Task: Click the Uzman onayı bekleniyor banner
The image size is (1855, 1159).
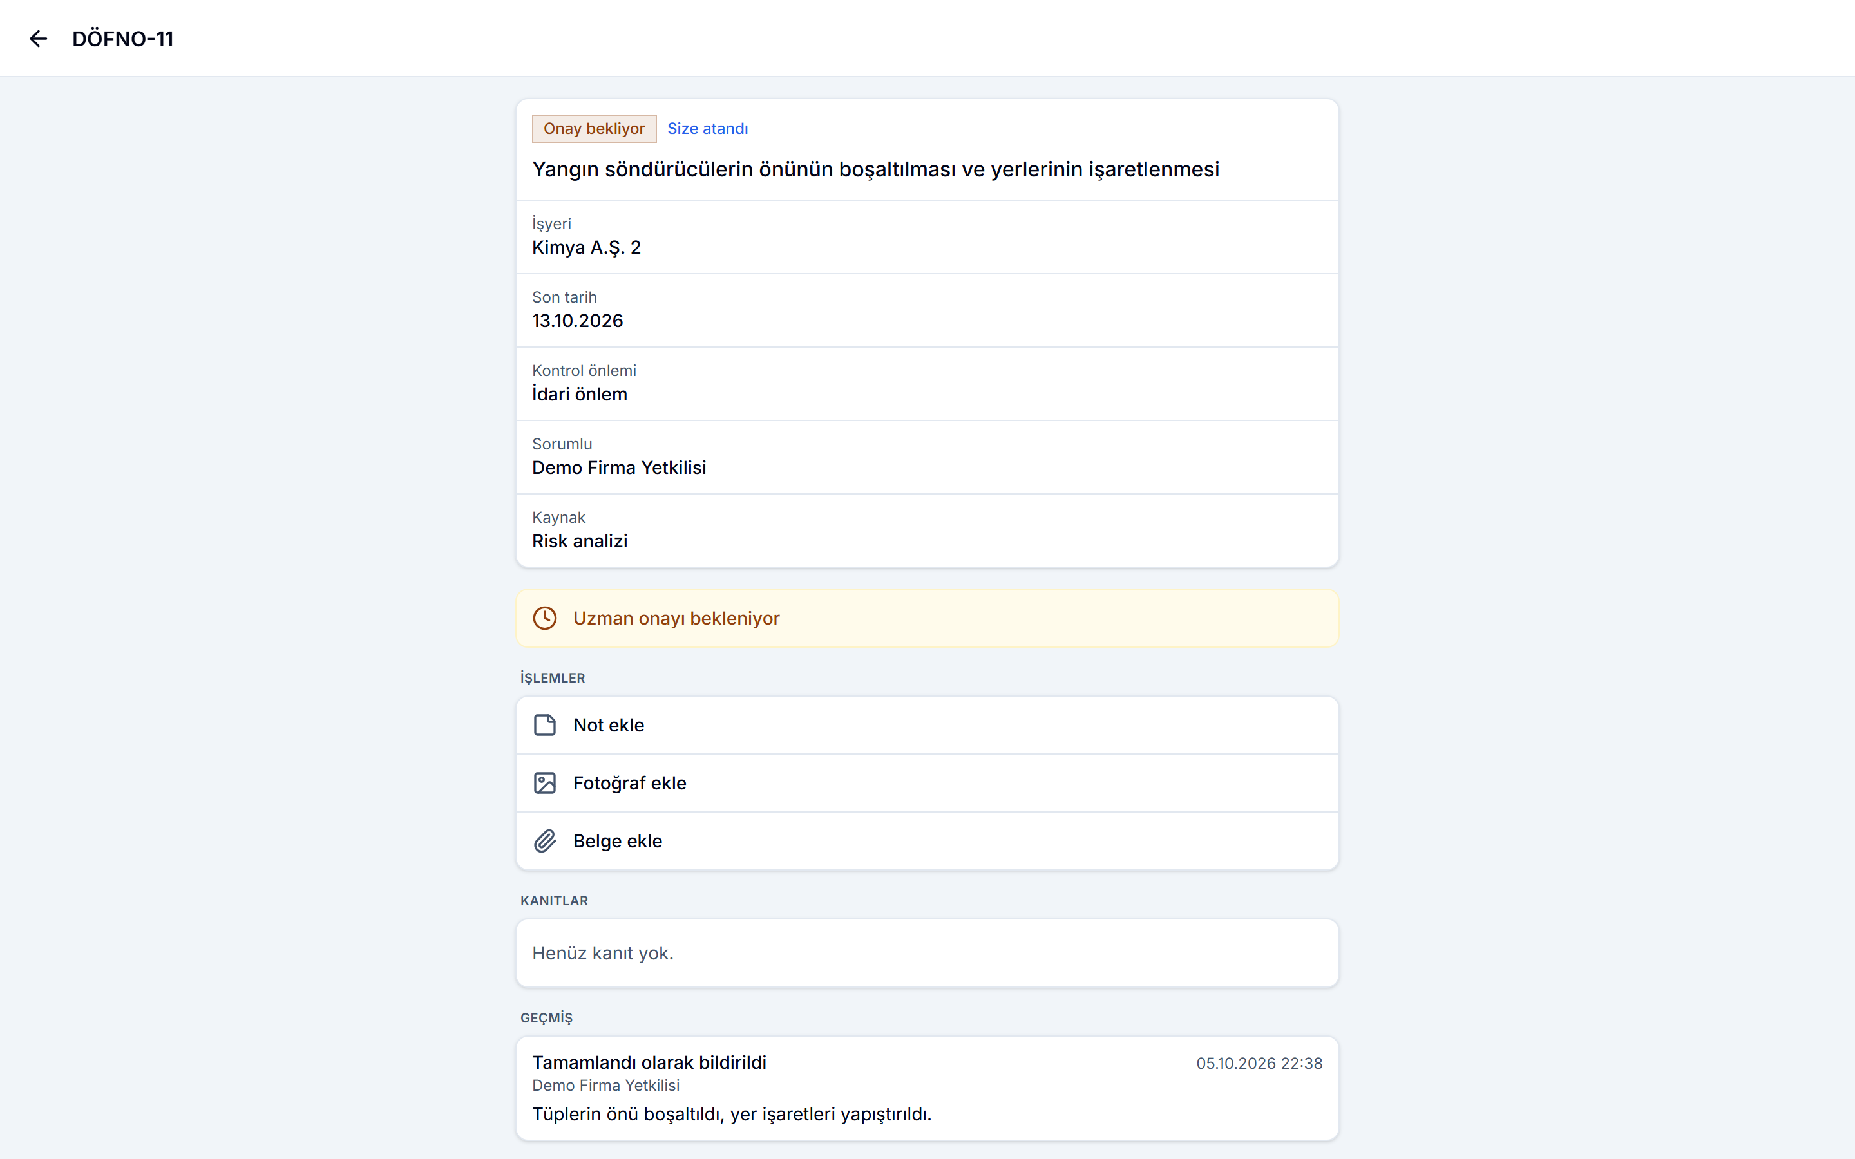Action: tap(927, 618)
